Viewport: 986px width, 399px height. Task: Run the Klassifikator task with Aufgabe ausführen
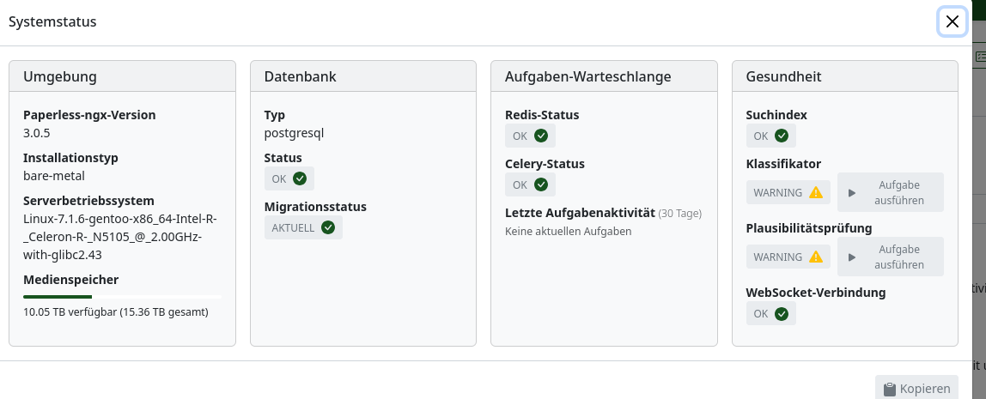tap(891, 192)
